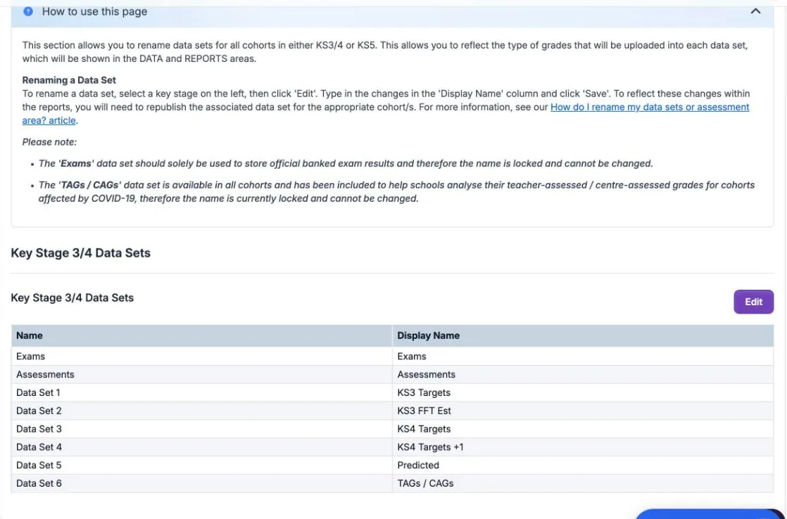
Task: Click the 'KS4 Targets +1' display name
Action: coord(430,447)
